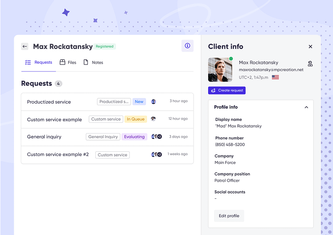Open the General inquiry request
Screen dimensions: 333x235
107,137
